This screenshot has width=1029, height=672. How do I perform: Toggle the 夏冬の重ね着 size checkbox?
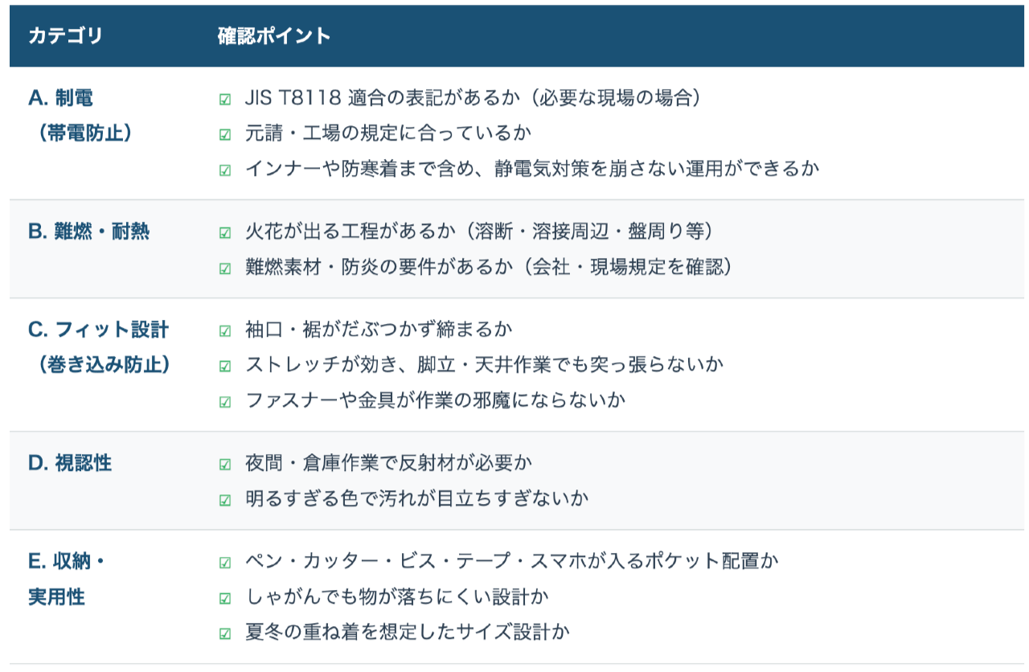pos(225,633)
